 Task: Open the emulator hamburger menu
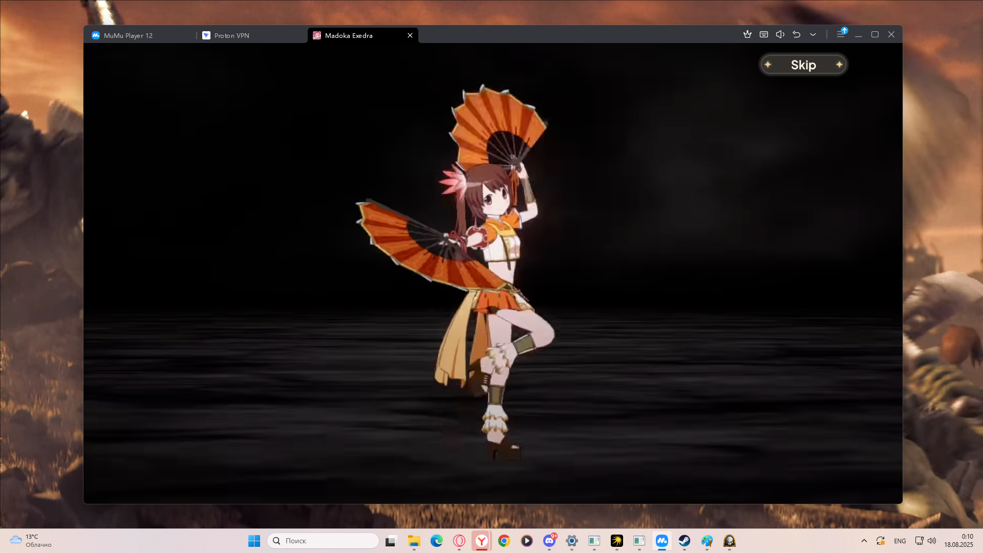(x=841, y=34)
